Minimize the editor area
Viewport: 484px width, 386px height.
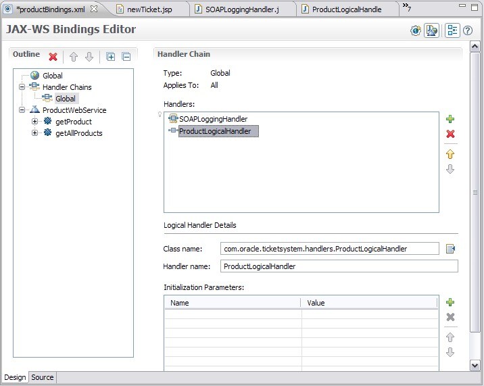(x=462, y=5)
